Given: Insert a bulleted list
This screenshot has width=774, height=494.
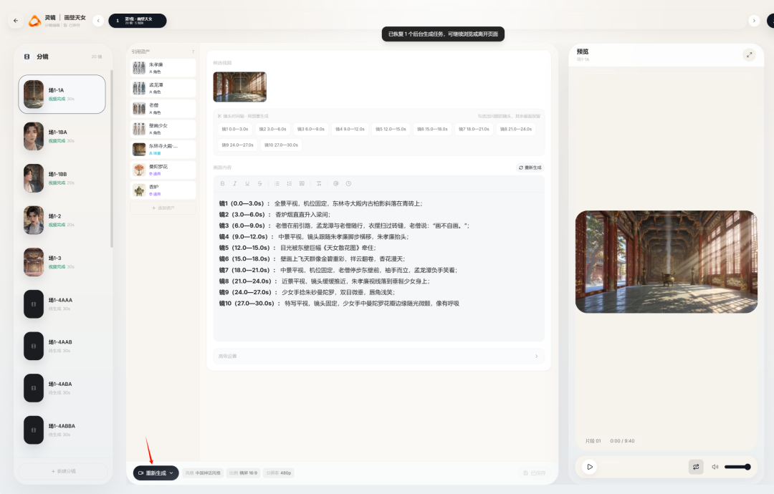Looking at the screenshot, I should [x=277, y=183].
